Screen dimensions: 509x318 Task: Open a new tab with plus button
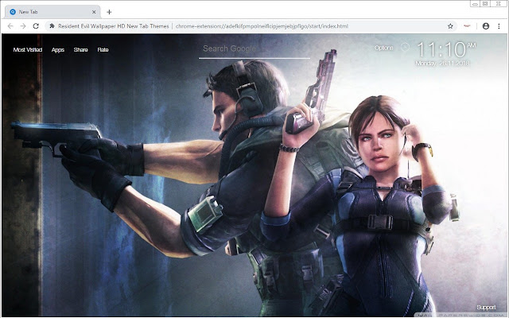[109, 12]
